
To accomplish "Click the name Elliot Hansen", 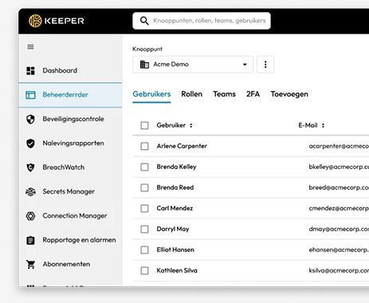I will coord(175,250).
